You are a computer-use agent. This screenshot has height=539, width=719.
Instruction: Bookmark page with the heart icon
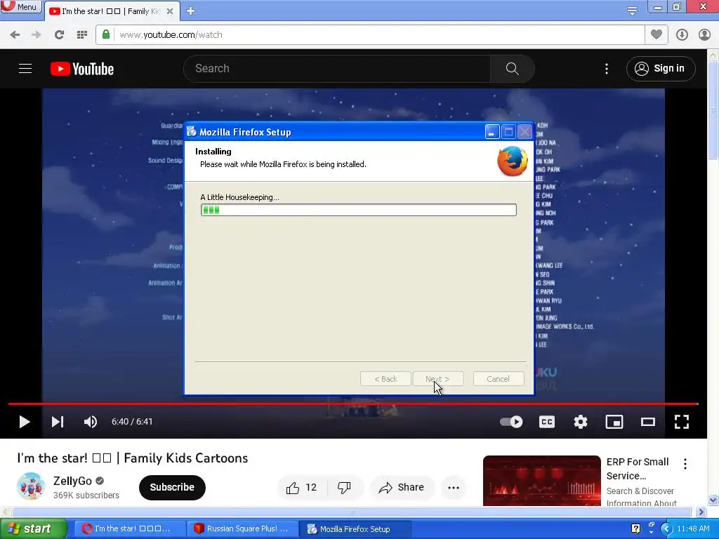click(x=657, y=34)
